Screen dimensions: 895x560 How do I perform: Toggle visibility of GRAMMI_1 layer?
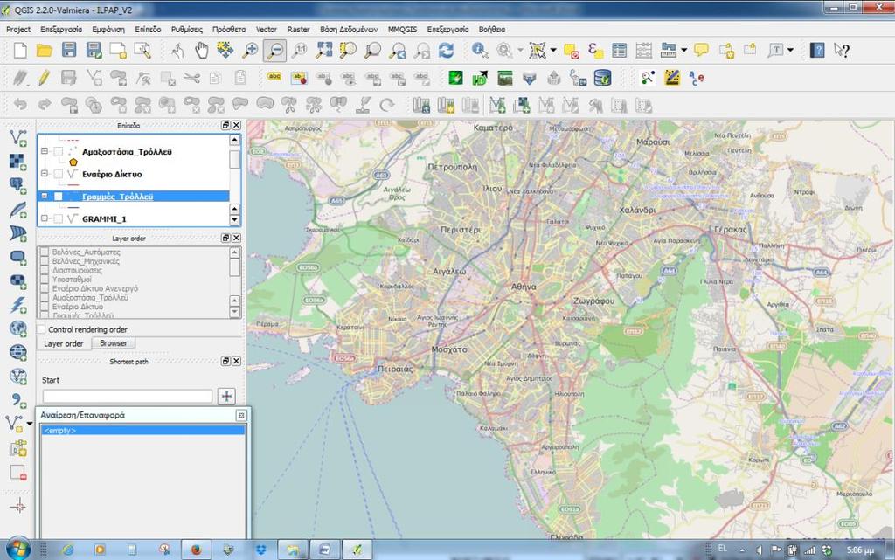59,218
